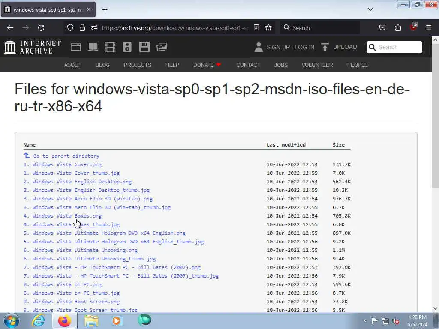This screenshot has height=329, width=439.
Task: Open the DONATE menu item
Action: (207, 65)
